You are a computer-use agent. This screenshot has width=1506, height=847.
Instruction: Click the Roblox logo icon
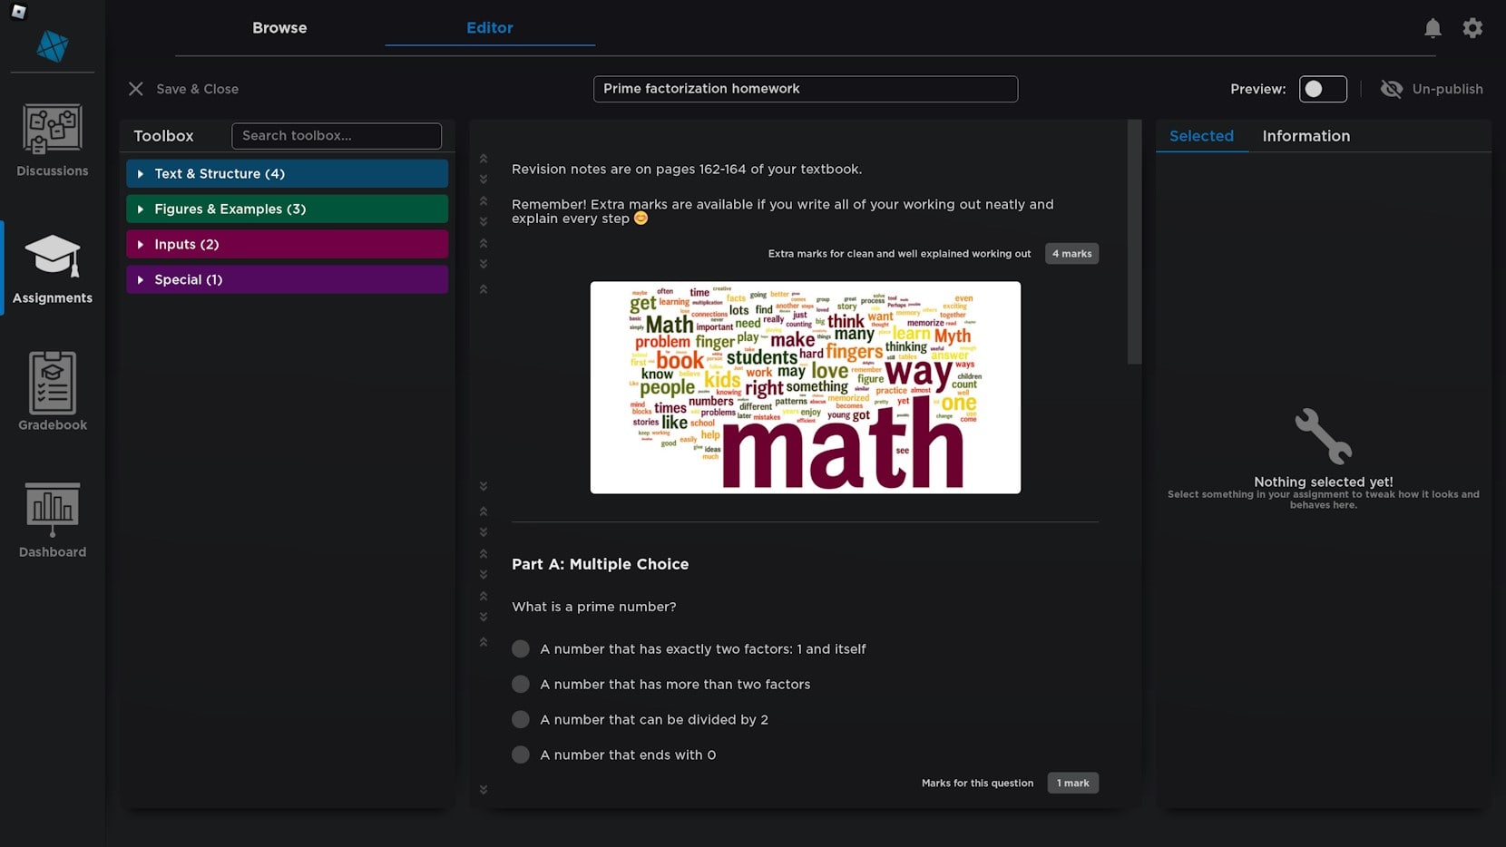click(x=18, y=12)
